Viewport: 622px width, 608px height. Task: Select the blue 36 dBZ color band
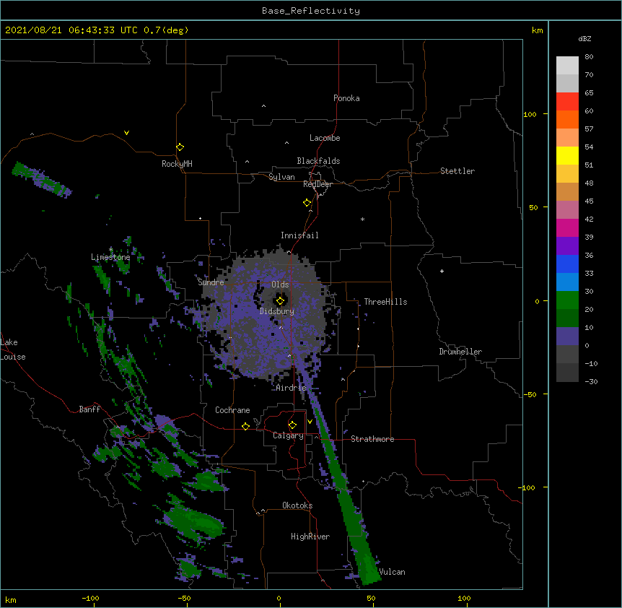(x=567, y=264)
